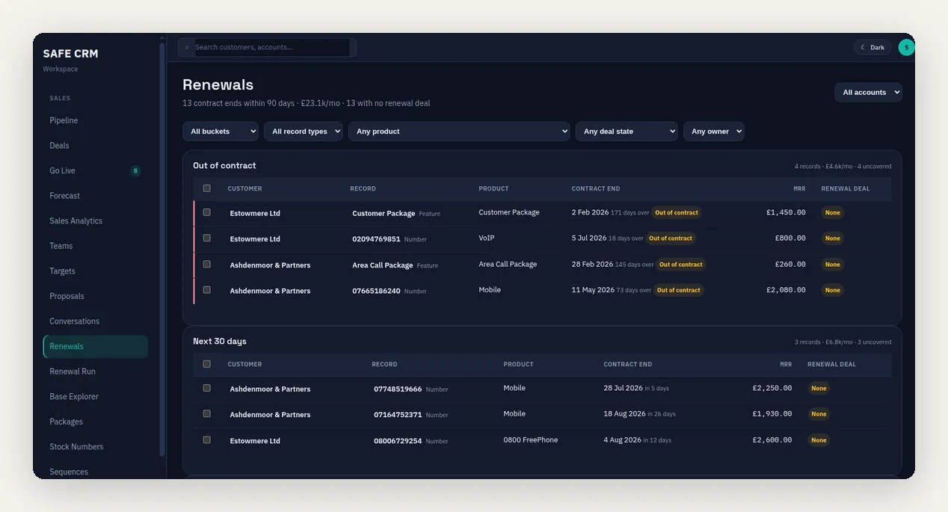This screenshot has height=512, width=948.
Task: Open record 07748519666
Action: tap(398, 389)
